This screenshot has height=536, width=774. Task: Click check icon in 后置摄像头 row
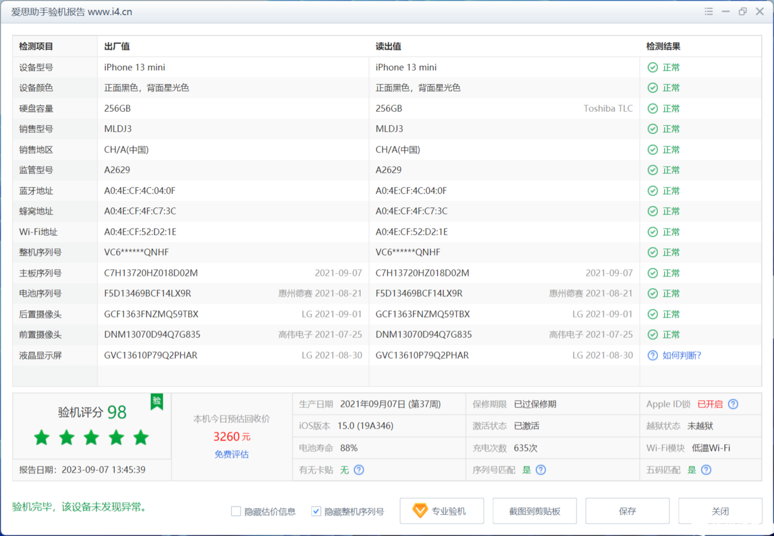pyautogui.click(x=653, y=314)
